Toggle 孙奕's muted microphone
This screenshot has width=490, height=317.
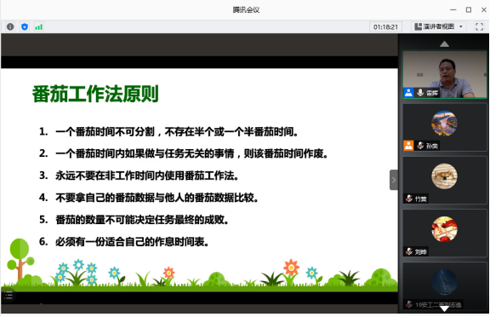pyautogui.click(x=420, y=146)
